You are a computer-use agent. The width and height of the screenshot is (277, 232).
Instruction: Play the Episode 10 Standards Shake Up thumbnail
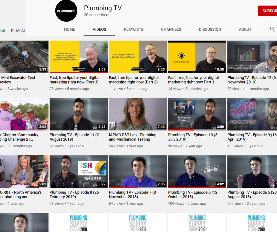[x=197, y=114]
